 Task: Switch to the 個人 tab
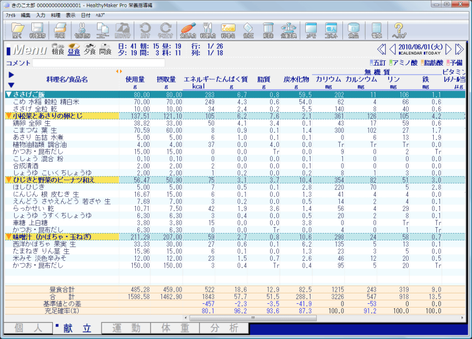(x=28, y=328)
